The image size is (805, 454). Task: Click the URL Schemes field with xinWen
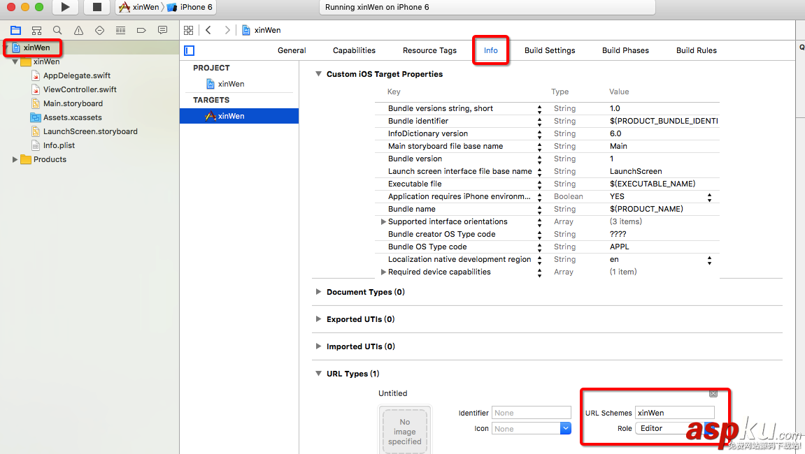(675, 413)
